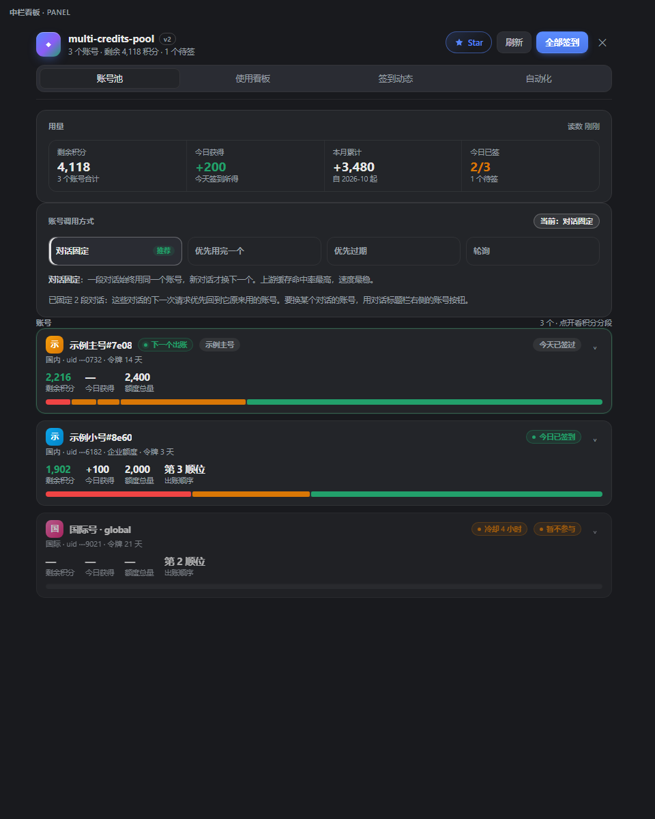Click the purple multi-credits-pool app logo
This screenshot has height=819, width=655.
(x=48, y=44)
